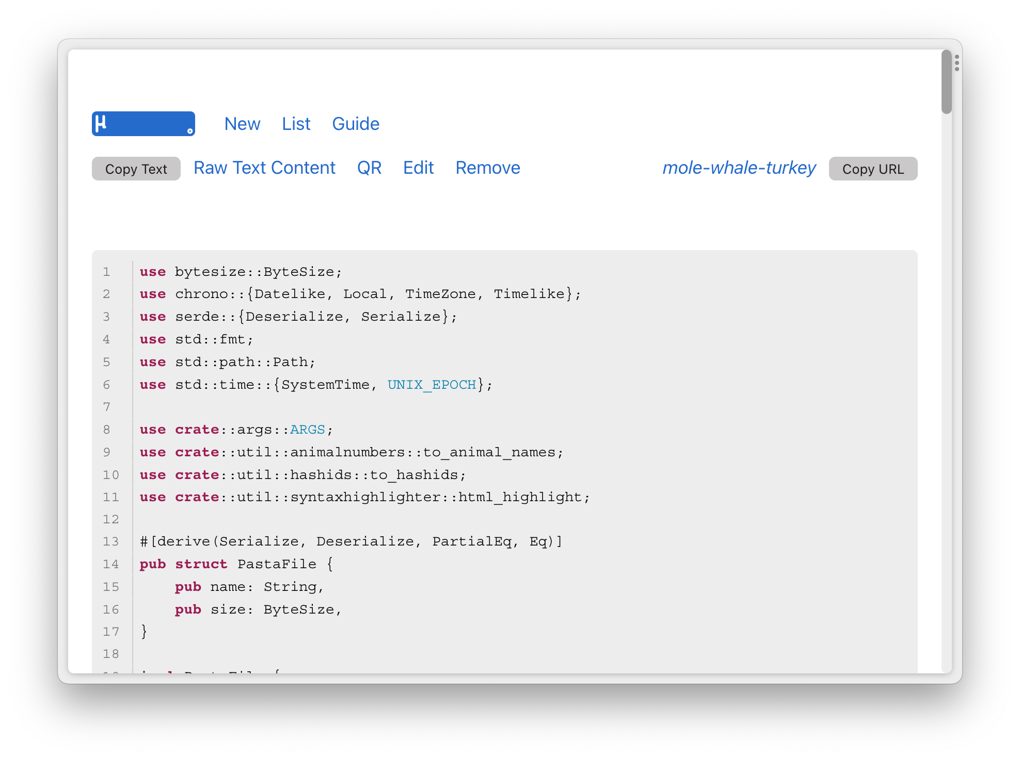Click the Copy Text button

click(x=136, y=169)
